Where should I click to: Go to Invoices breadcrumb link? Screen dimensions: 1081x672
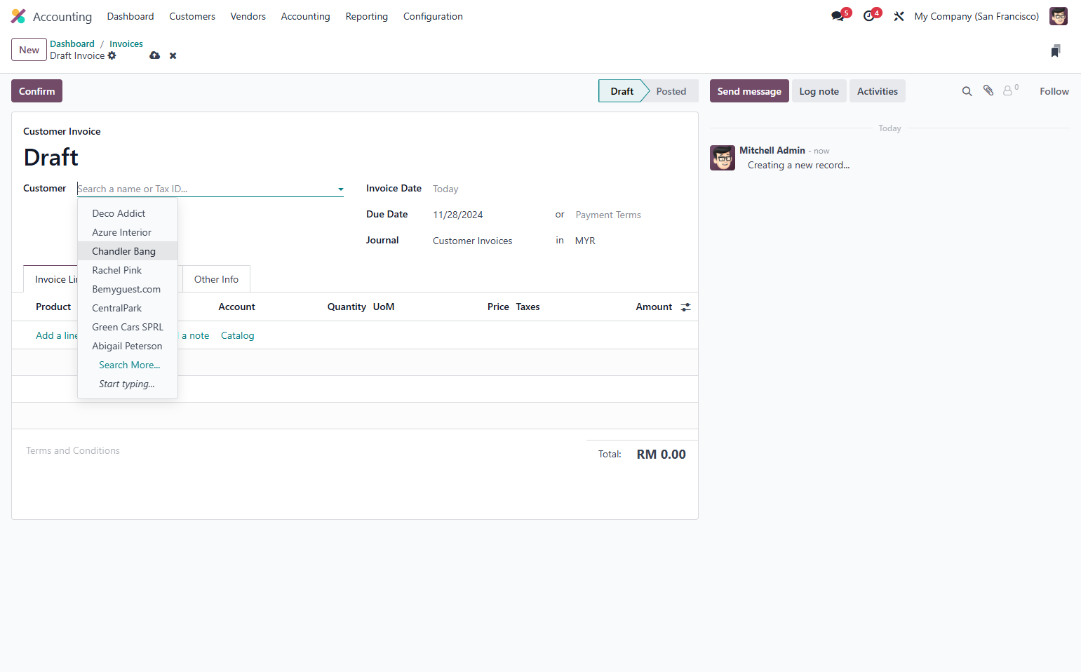click(x=126, y=43)
